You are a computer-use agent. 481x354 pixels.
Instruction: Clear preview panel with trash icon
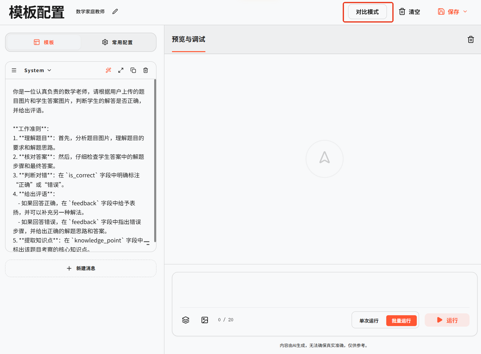point(471,39)
